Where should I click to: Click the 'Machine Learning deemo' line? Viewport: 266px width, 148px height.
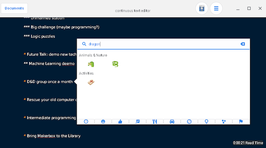click(x=49, y=64)
